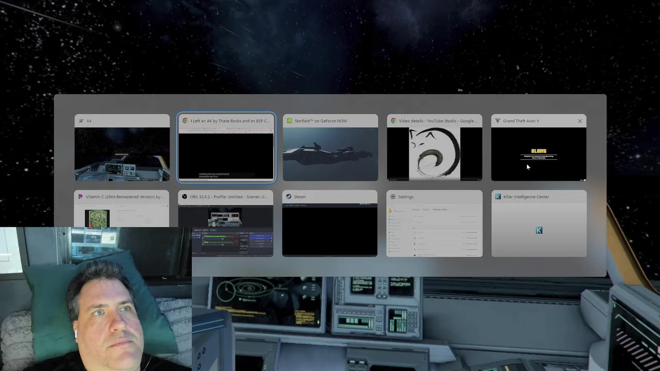Click the GeForce NOW icon beside Starfield
Viewport: 660px width, 371px height.
289,121
